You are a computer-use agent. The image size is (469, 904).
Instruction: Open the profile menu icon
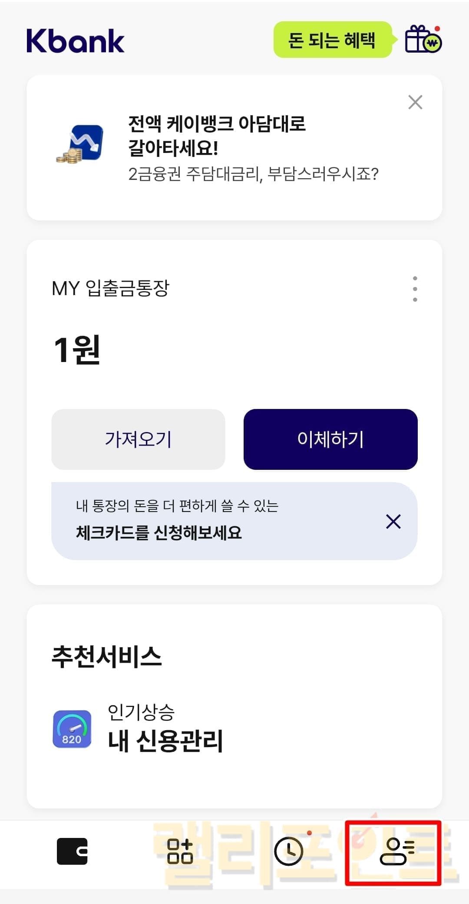[397, 851]
